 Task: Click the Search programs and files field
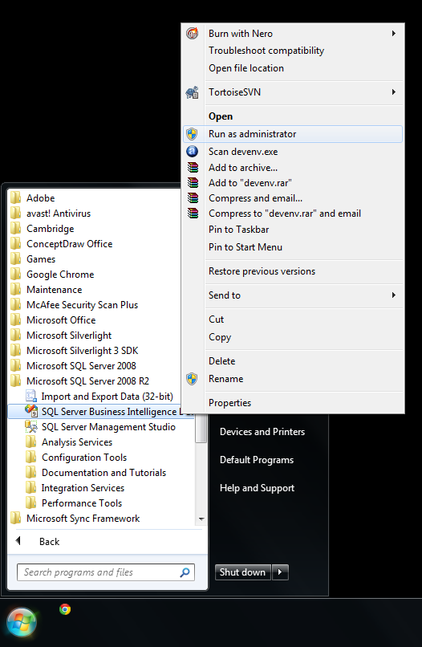pos(106,572)
